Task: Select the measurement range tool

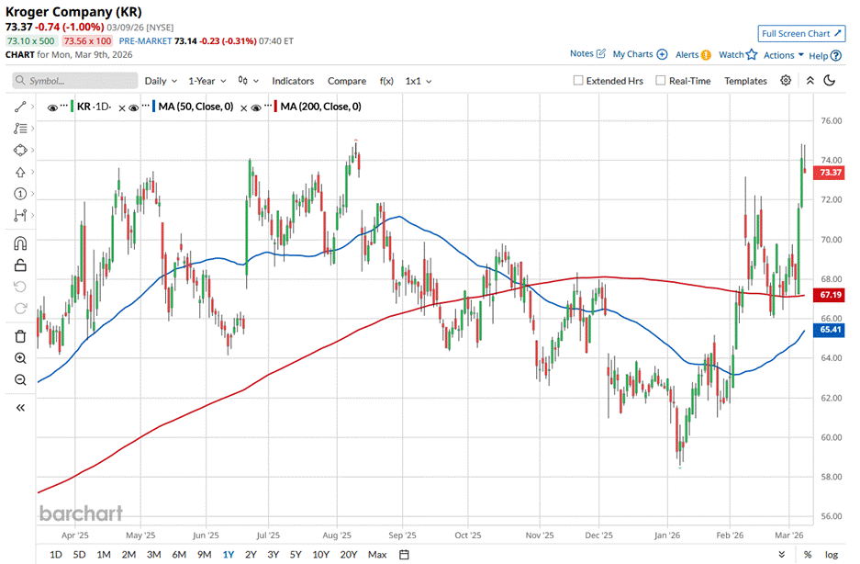Action: click(20, 215)
